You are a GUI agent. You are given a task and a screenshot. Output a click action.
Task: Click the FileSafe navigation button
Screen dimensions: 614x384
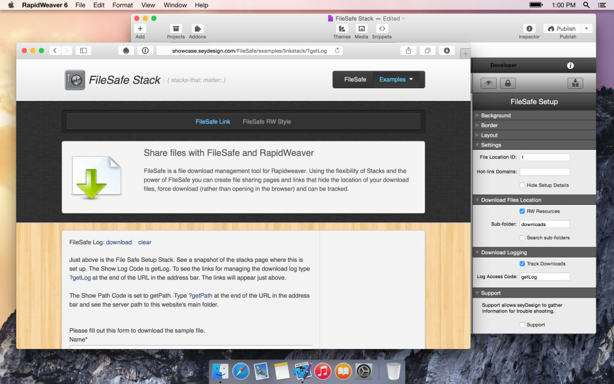click(355, 80)
